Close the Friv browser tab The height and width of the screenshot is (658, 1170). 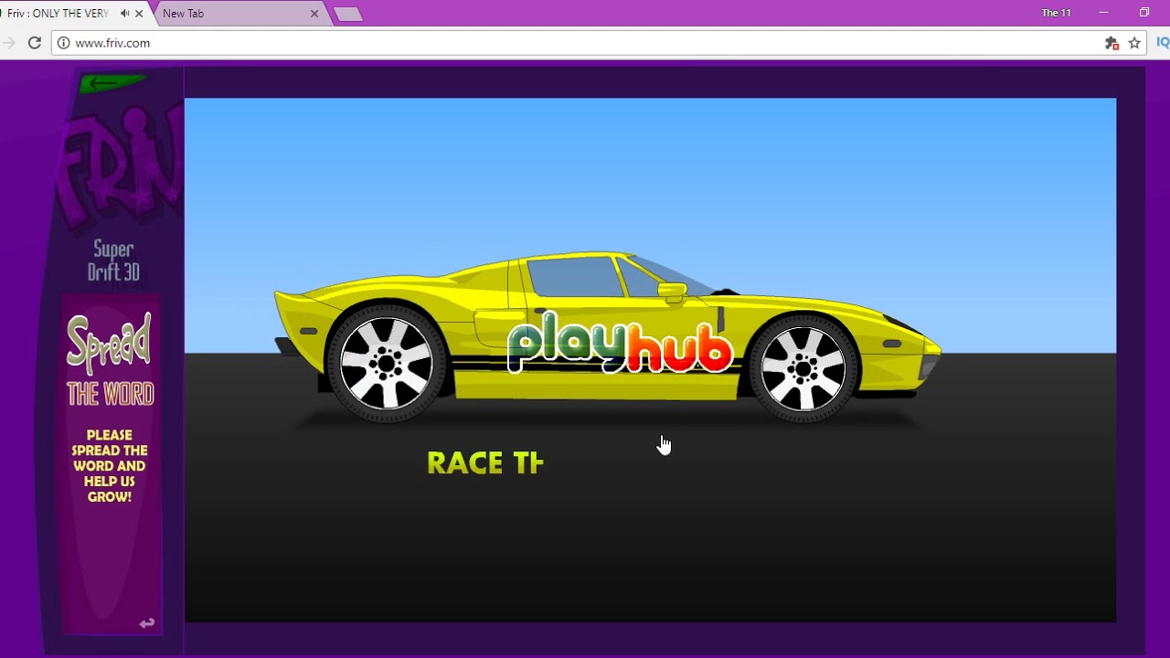coord(139,14)
